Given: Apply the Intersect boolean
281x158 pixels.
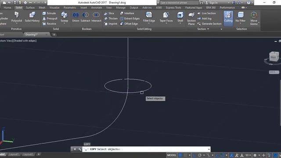Looking at the screenshot, I should 96,17.
